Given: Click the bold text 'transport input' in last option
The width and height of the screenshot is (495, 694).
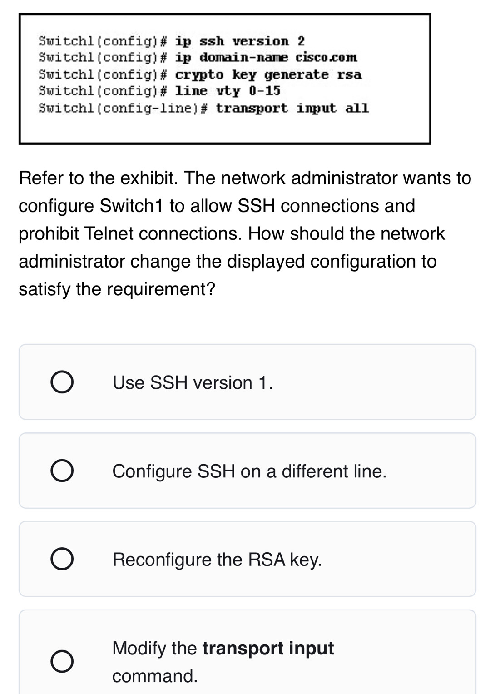Looking at the screenshot, I should coord(268,648).
